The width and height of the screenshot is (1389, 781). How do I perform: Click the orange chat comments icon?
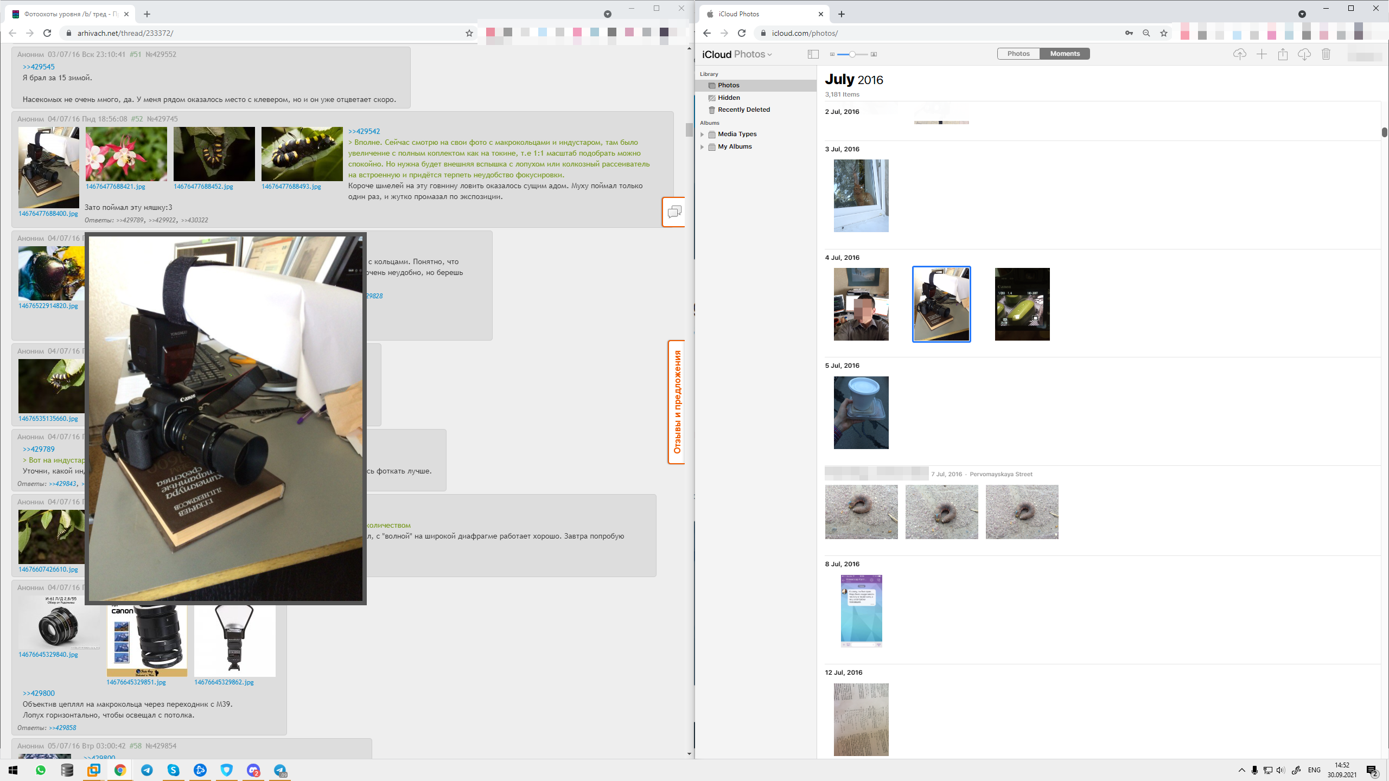click(674, 212)
